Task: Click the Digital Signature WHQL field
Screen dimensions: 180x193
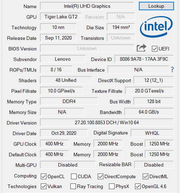Action: pos(152,133)
